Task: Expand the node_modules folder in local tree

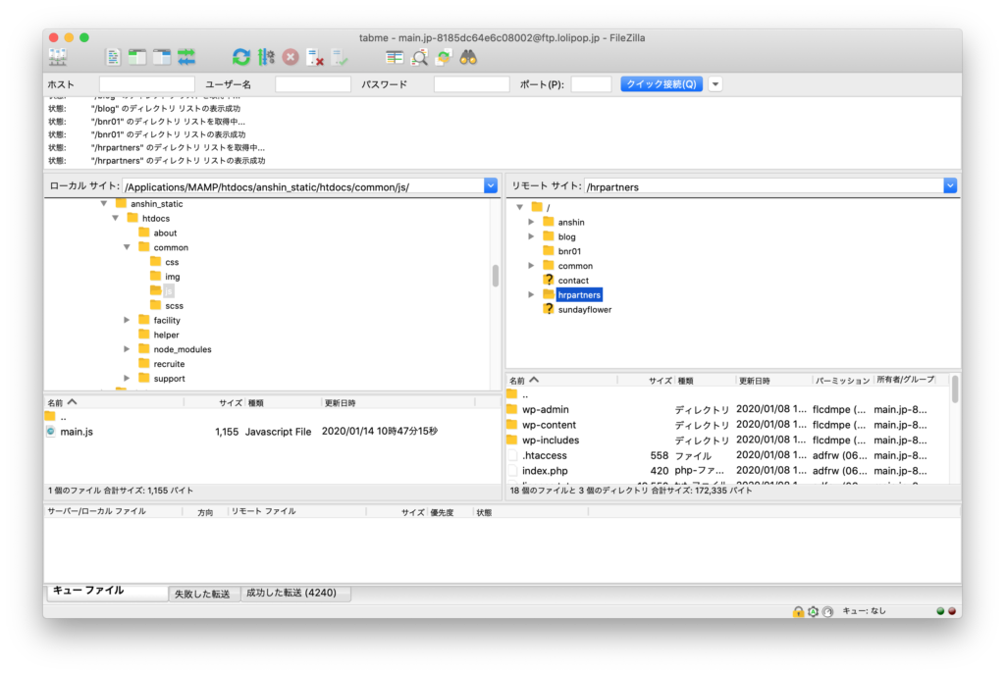Action: [x=128, y=349]
